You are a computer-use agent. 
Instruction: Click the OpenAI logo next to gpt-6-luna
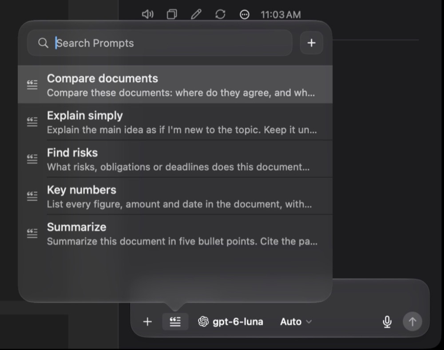point(203,322)
